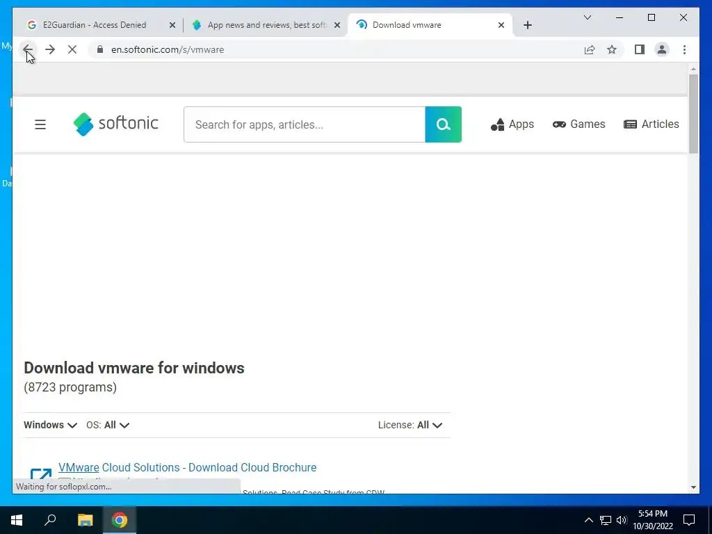Open the Apps section
This screenshot has width=712, height=534.
pyautogui.click(x=512, y=124)
